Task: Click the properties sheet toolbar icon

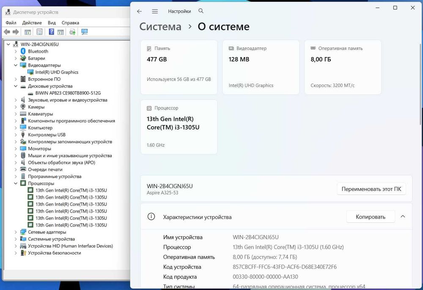Action: 39,32
